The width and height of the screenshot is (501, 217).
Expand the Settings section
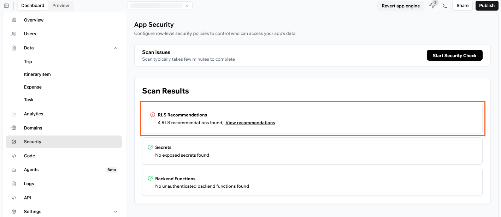(x=116, y=211)
